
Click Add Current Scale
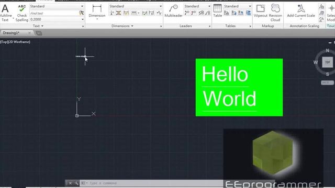coord(301,11)
